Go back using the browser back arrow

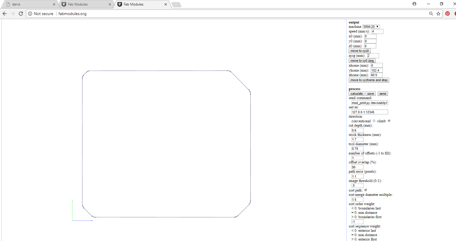click(x=5, y=14)
